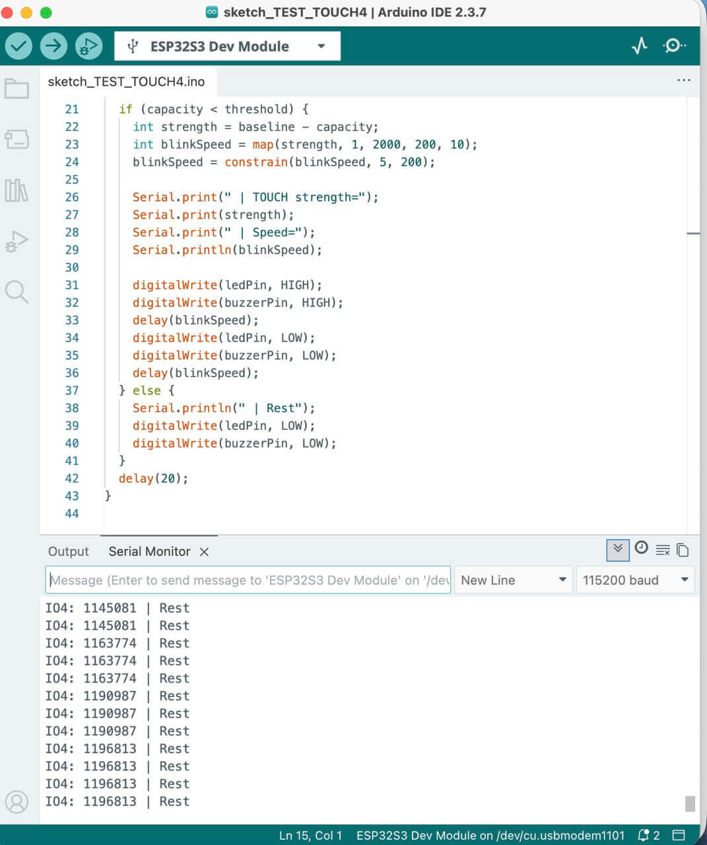
Task: Open Serial Monitor magnifier icon in toolbar
Action: [x=674, y=46]
